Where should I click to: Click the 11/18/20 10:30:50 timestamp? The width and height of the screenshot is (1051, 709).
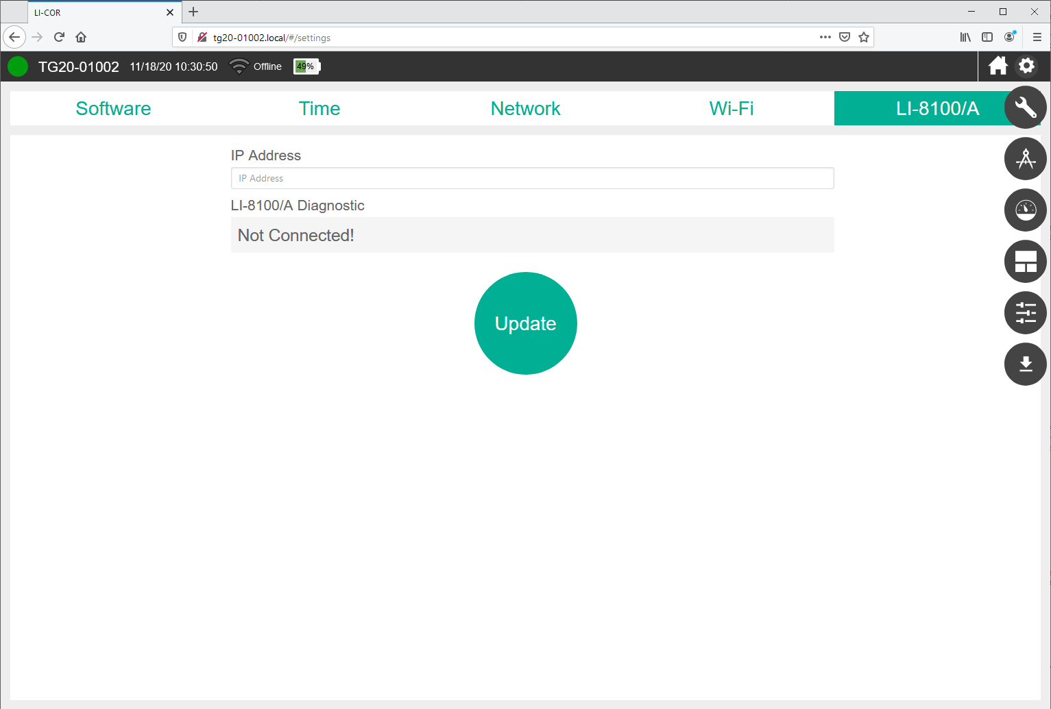pos(173,66)
